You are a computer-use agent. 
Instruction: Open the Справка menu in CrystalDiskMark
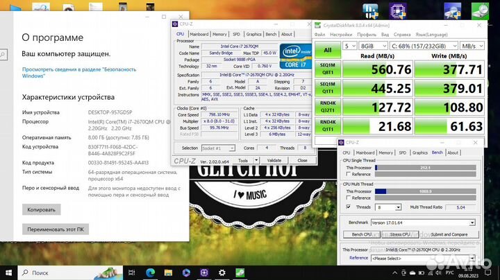pyautogui.click(x=402, y=35)
